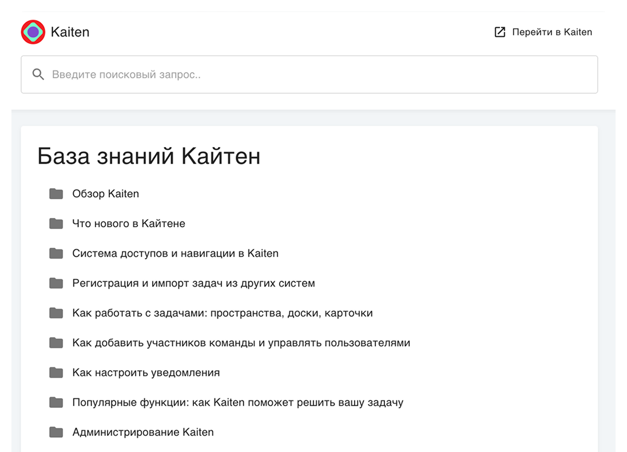Image resolution: width=627 pixels, height=452 pixels.
Task: Click the folder icon next to Обзор Kaiten
Action: (56, 193)
